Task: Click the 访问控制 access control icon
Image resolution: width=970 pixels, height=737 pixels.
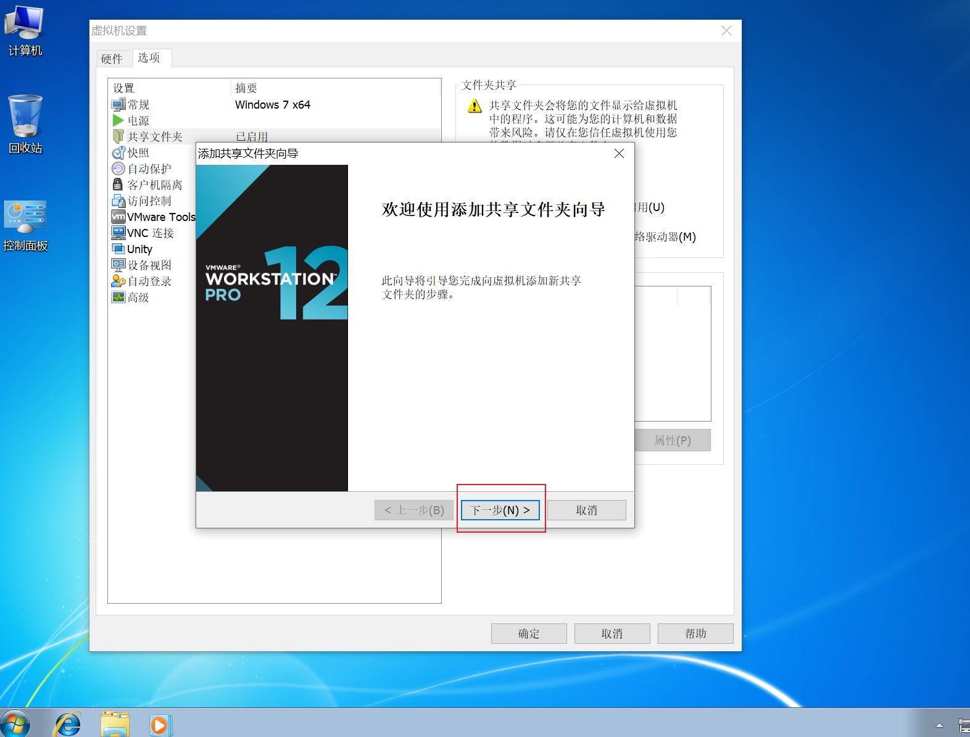Action: click(x=118, y=201)
